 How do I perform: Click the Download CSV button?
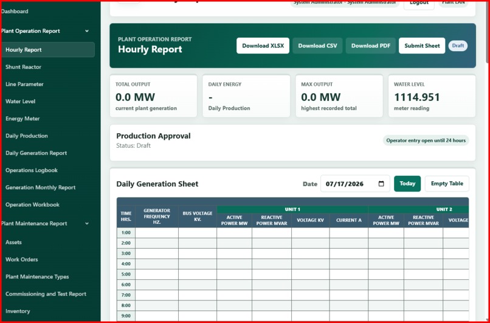coord(317,46)
